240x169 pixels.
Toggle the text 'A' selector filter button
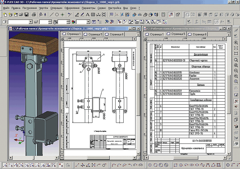coord(148,22)
